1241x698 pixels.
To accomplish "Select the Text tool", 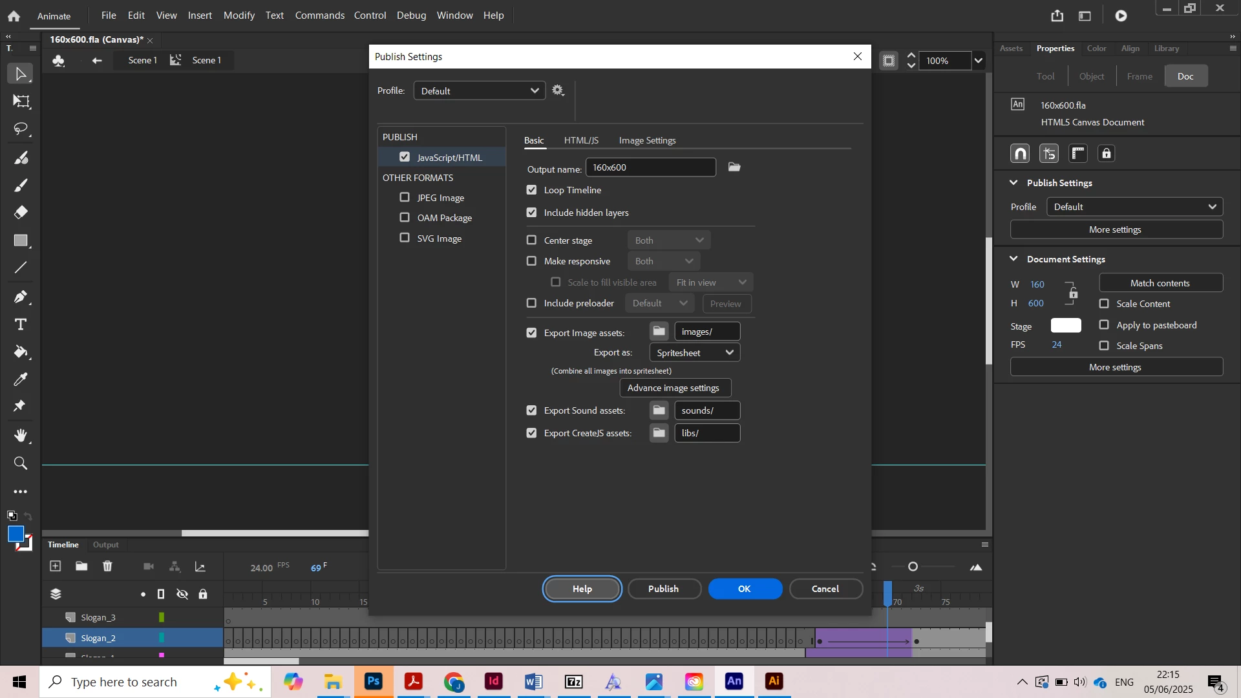I will [21, 324].
